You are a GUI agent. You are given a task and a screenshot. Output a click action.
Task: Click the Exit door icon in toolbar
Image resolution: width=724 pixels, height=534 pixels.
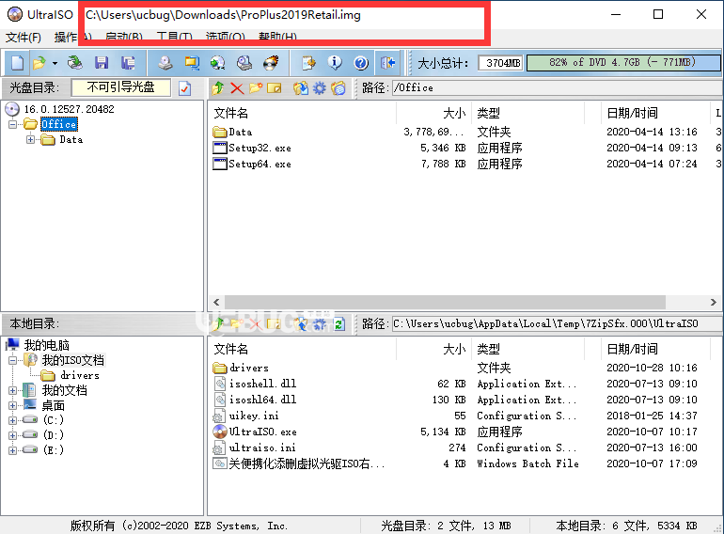click(387, 63)
